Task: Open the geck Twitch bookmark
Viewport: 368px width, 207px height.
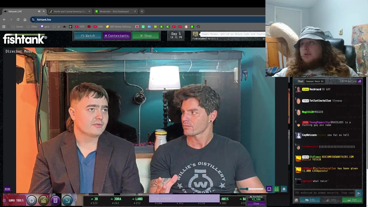Action: coord(45,27)
